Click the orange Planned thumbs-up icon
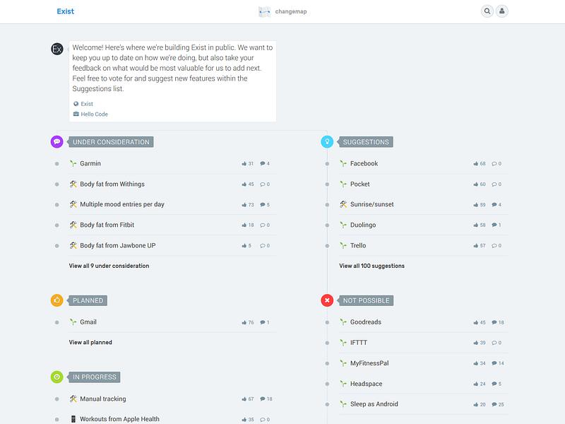This screenshot has height=424, width=565. point(57,300)
